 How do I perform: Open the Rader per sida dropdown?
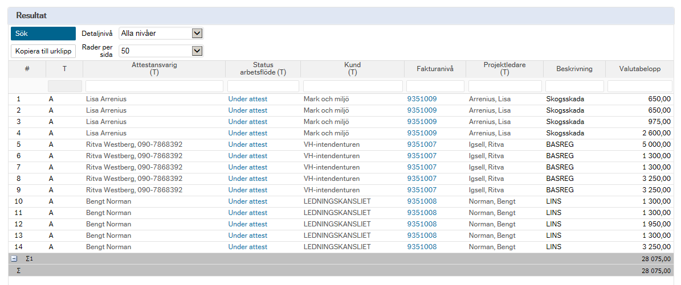(161, 51)
